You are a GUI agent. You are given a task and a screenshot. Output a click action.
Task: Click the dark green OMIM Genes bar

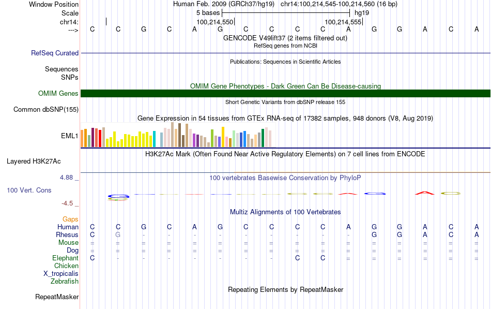286,94
